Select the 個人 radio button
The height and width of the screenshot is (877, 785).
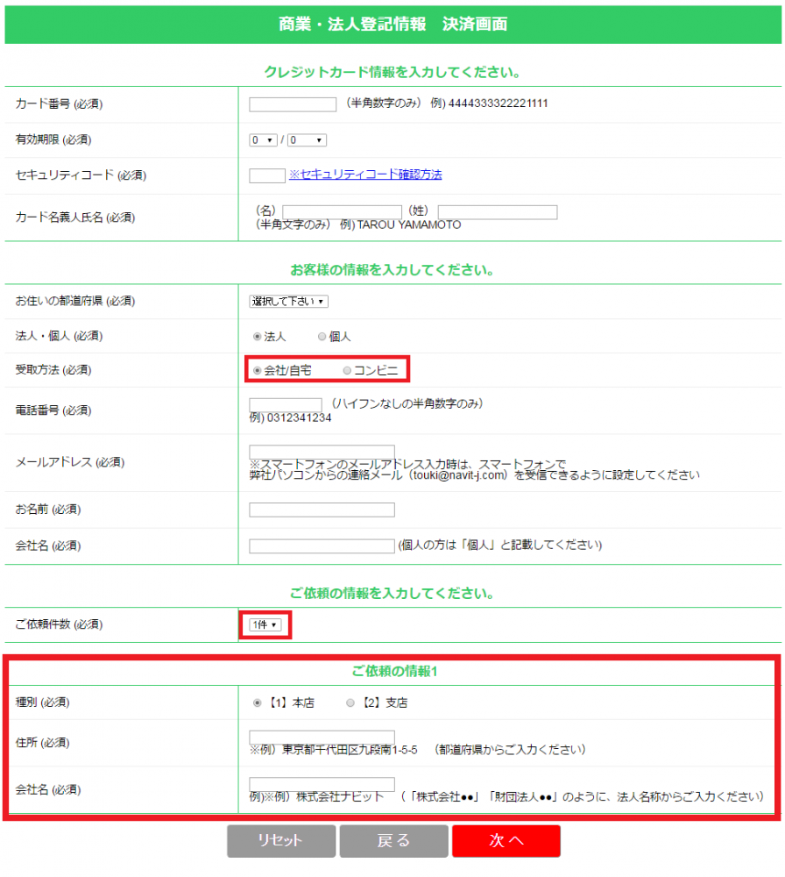pyautogui.click(x=322, y=337)
